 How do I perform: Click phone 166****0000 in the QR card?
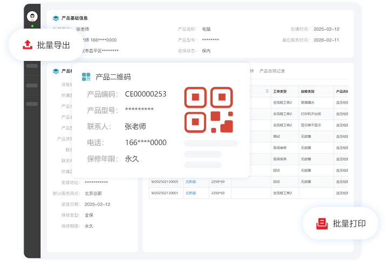[146, 142]
